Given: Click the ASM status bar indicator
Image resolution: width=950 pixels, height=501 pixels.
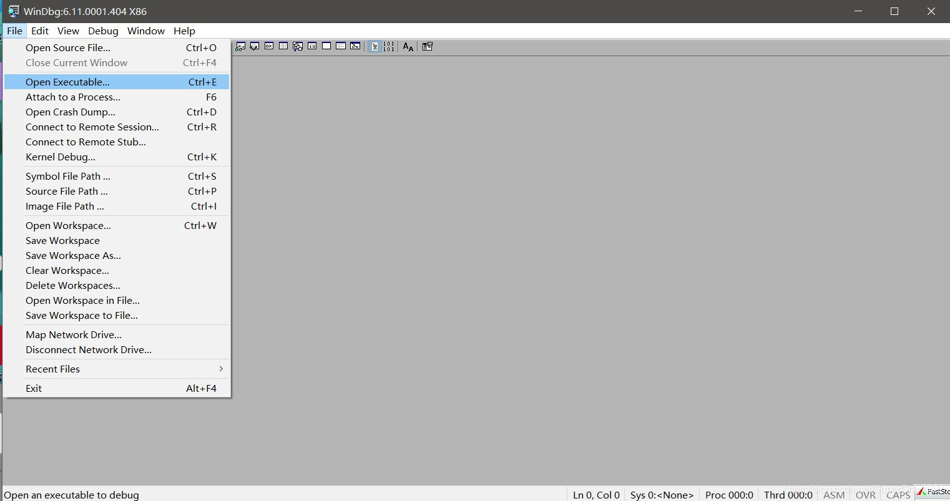Looking at the screenshot, I should pyautogui.click(x=834, y=495).
